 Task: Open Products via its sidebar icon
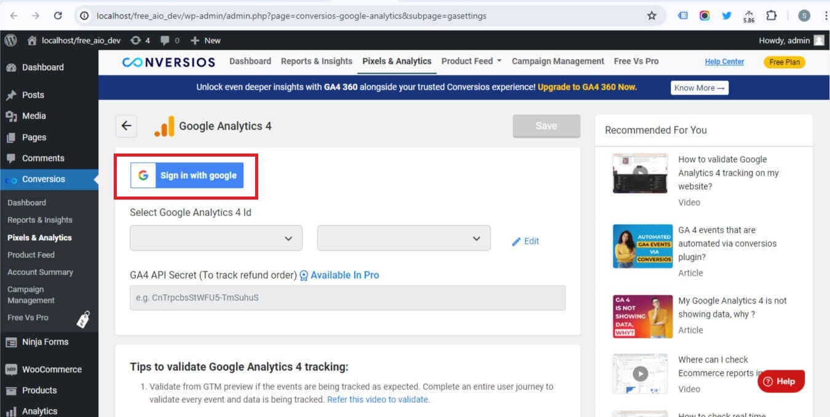11,391
